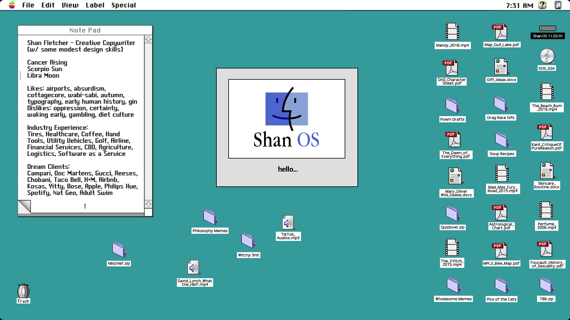Open the Soup Recipes folder

click(x=502, y=140)
